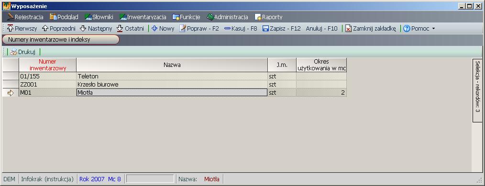Click usage period value 2
485x186 pixels.
(321, 92)
